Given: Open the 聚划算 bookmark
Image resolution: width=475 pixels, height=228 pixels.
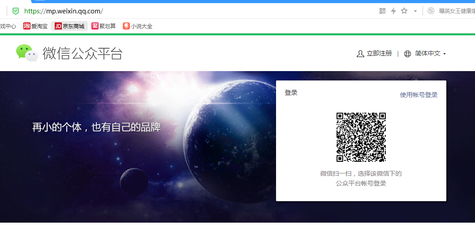Looking at the screenshot, I should [x=104, y=26].
